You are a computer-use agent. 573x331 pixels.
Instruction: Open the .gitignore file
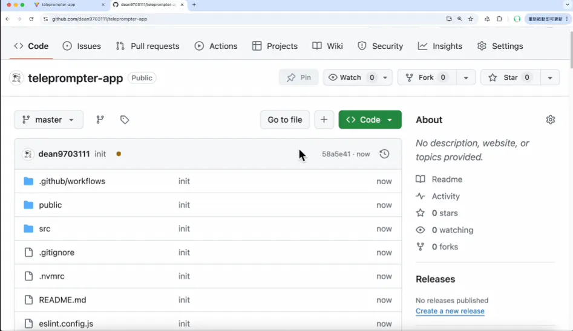click(57, 252)
